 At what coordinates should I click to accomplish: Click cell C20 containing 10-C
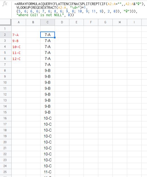[x=48, y=142]
